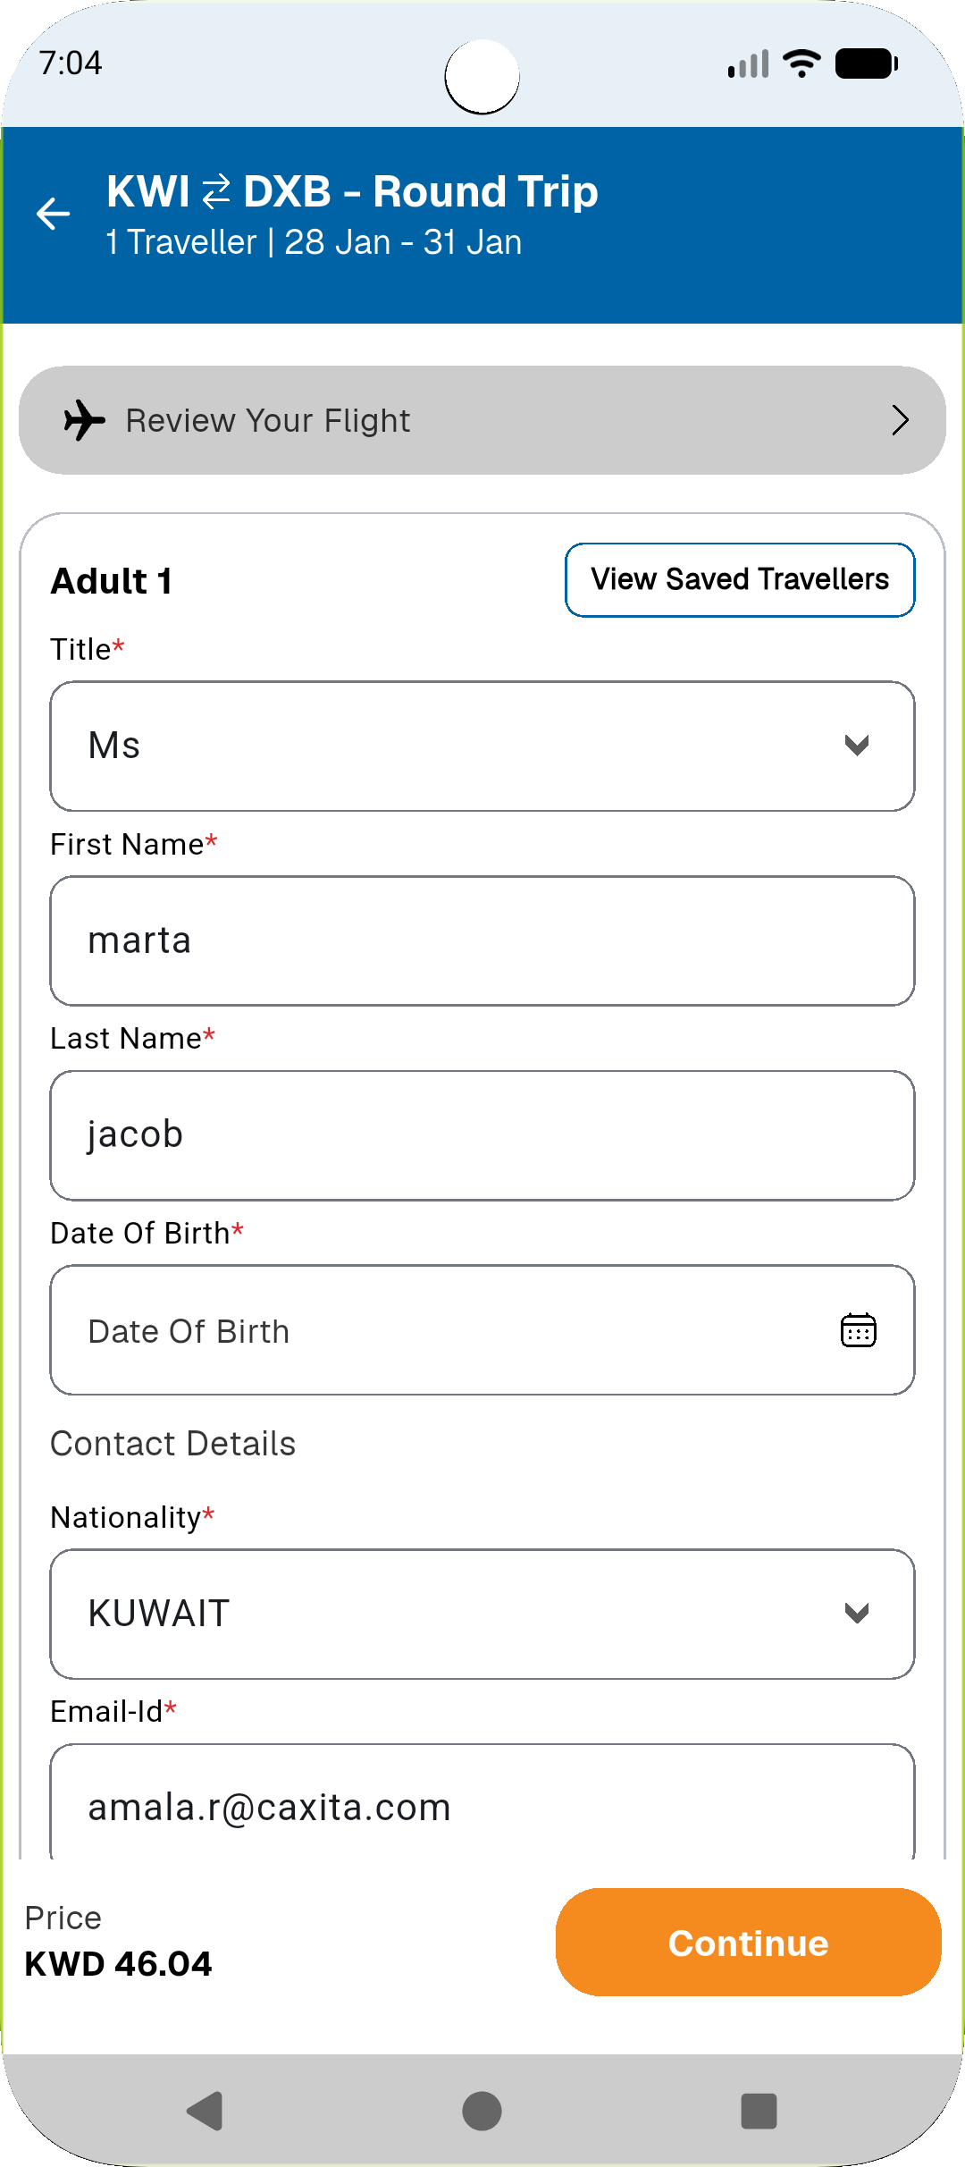Tap the KWI DXB Round Trip header title
Screen dimensions: 965x2167
[x=352, y=192]
